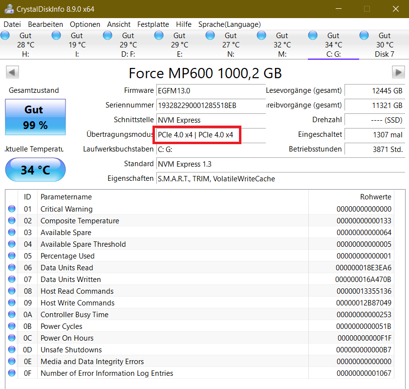Select the I: drive tab
Screen dimensions: 409x389
pos(77,44)
